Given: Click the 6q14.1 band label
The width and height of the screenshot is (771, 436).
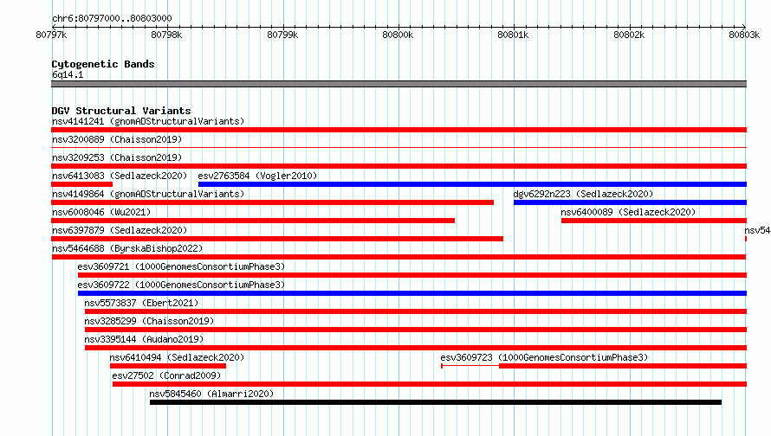Looking at the screenshot, I should click(68, 74).
